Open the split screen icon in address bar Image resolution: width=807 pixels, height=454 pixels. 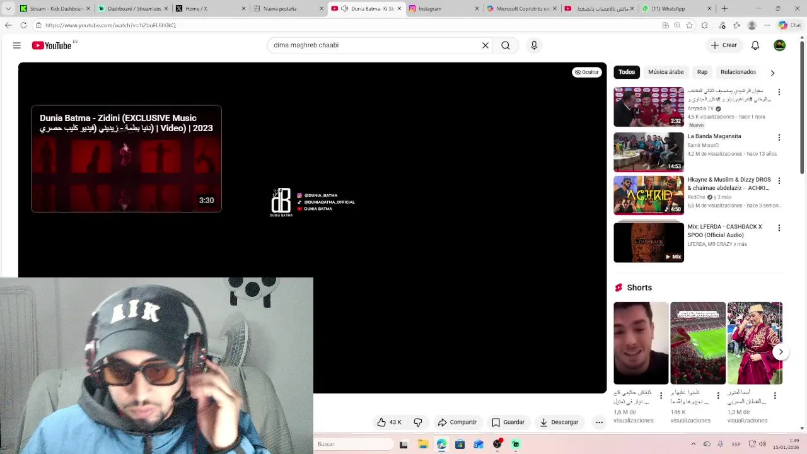pos(666,25)
